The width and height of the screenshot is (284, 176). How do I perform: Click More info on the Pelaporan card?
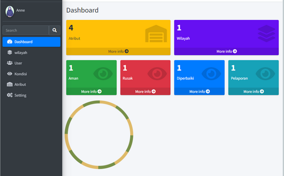(x=253, y=91)
